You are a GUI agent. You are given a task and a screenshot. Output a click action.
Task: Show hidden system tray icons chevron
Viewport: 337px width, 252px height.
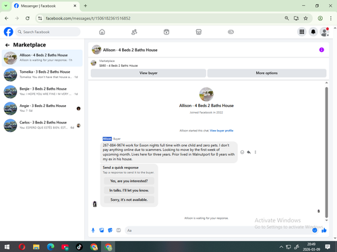tap(281, 247)
